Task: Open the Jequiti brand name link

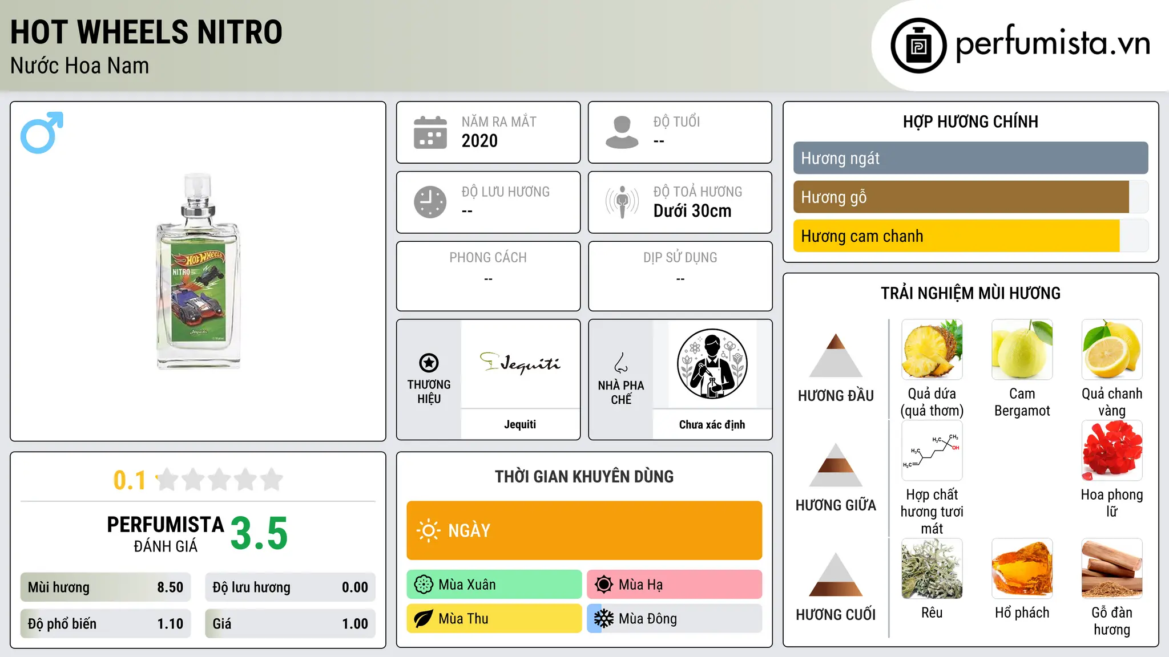Action: (520, 424)
